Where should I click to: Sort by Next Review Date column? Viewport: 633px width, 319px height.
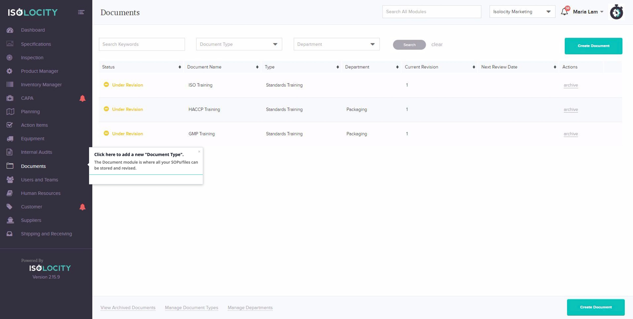coord(555,67)
